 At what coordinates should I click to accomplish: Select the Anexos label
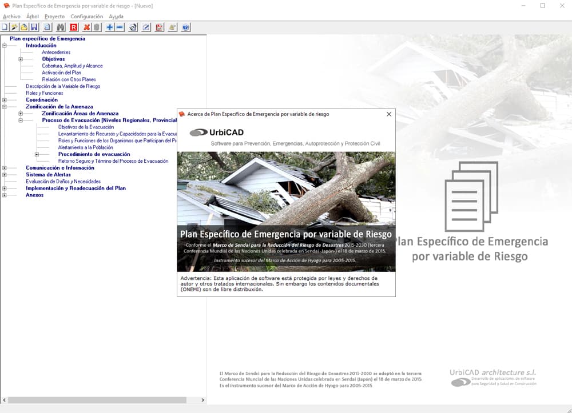35,195
